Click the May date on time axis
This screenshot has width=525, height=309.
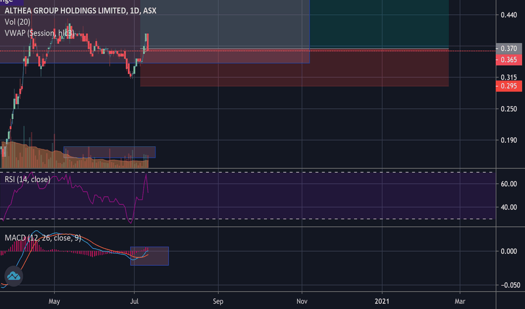pyautogui.click(x=54, y=301)
